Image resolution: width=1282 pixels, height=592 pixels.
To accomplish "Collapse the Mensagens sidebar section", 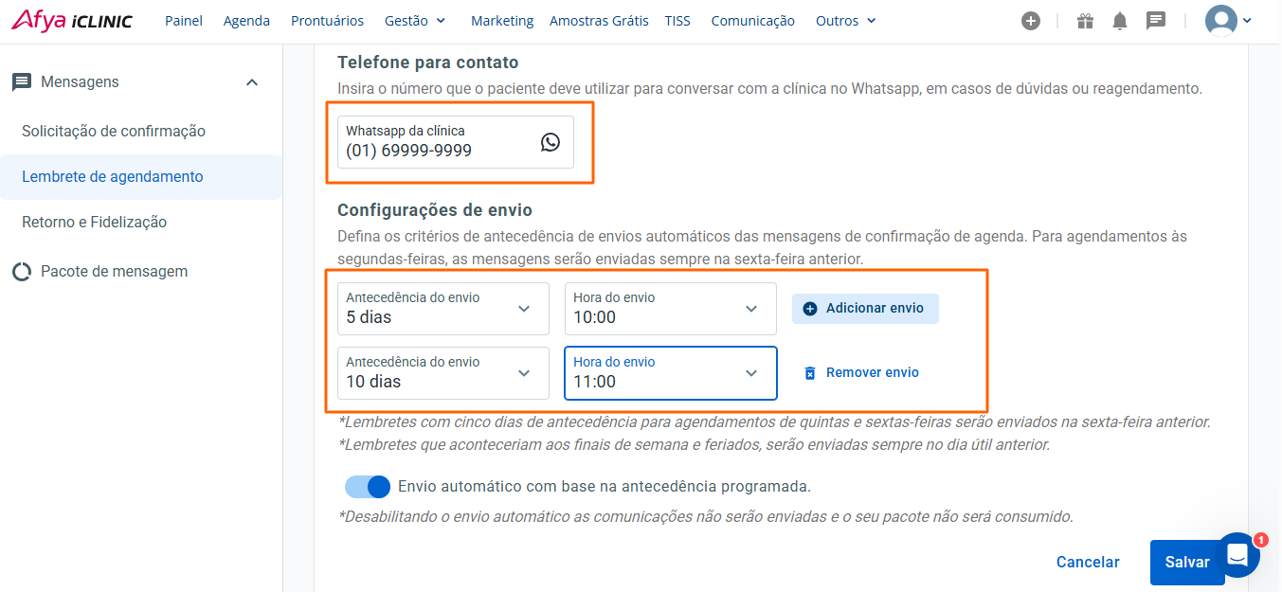I will point(252,82).
